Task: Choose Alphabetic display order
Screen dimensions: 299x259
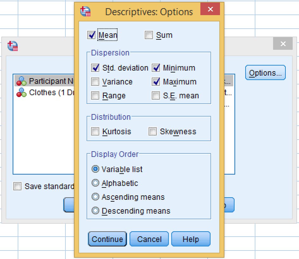Action: click(x=95, y=183)
